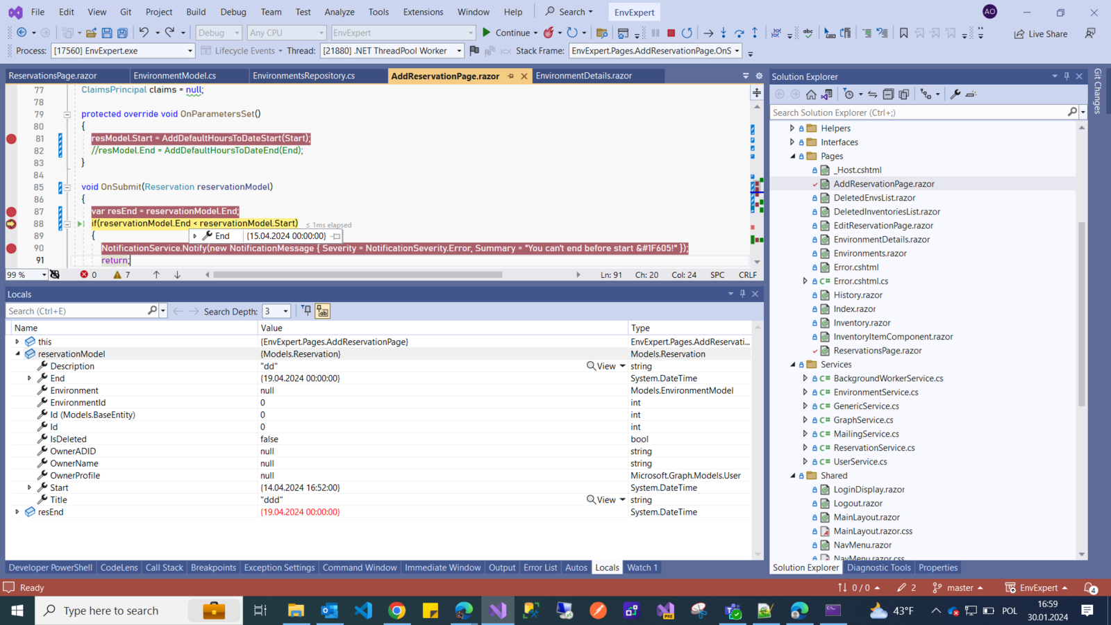1111x625 pixels.
Task: Click the Git Changes side tab
Action: click(x=1097, y=92)
